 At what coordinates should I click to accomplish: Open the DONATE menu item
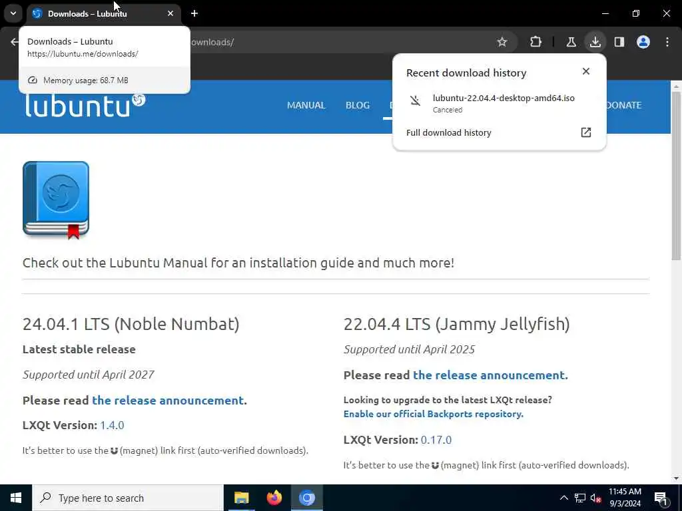coord(623,105)
